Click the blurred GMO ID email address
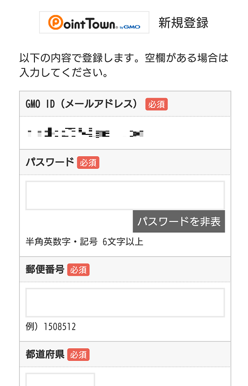The height and width of the screenshot is (386, 248). tap(85, 133)
